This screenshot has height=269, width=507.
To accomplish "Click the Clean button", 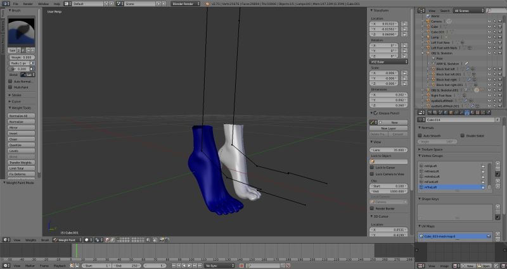I will point(22,139).
